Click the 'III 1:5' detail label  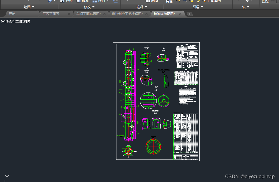(x=147, y=71)
